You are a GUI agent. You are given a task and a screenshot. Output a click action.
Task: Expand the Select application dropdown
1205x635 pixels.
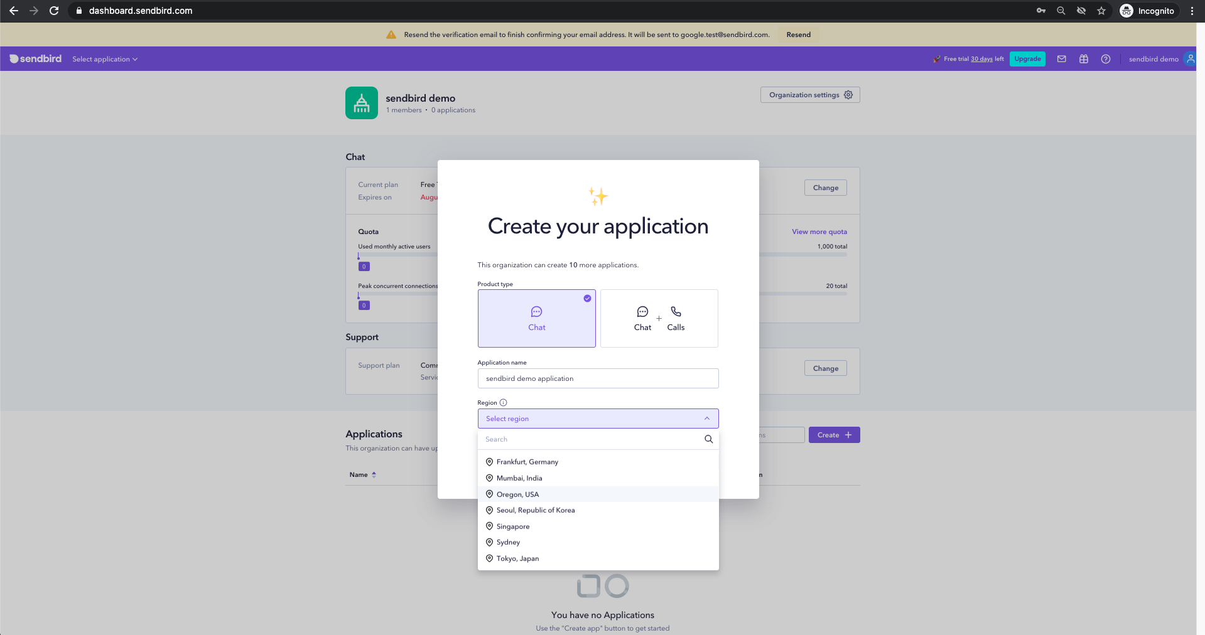pos(105,59)
